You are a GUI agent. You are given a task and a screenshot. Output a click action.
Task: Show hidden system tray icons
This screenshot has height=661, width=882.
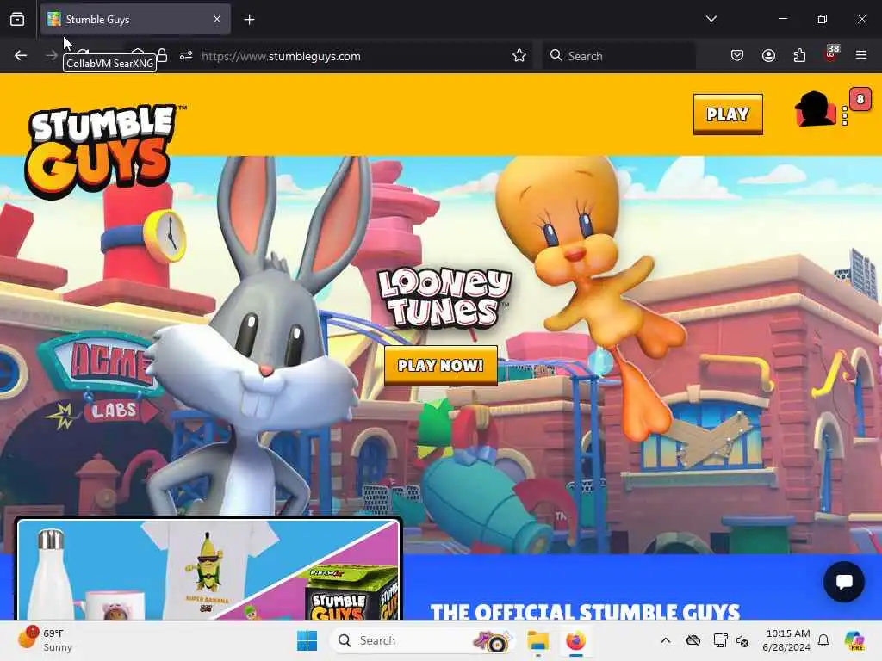click(x=666, y=640)
